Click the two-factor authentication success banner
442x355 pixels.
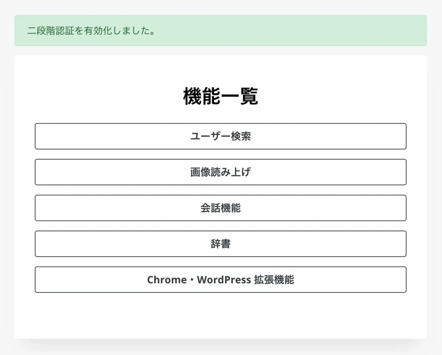[x=220, y=30]
